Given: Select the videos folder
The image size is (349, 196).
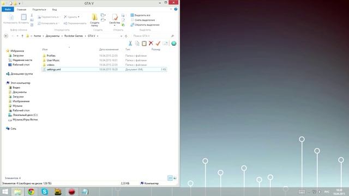Looking at the screenshot, I should click(51, 65).
